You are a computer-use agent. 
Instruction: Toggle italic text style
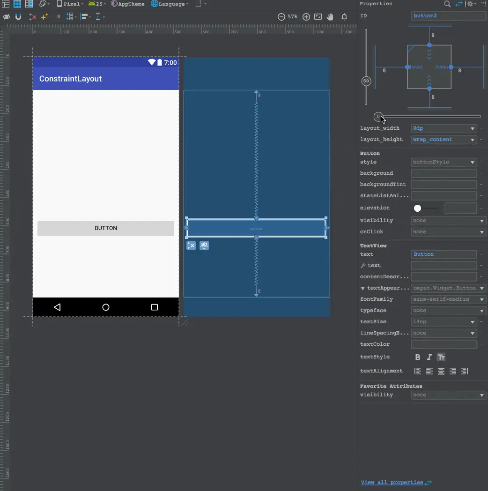coord(429,357)
